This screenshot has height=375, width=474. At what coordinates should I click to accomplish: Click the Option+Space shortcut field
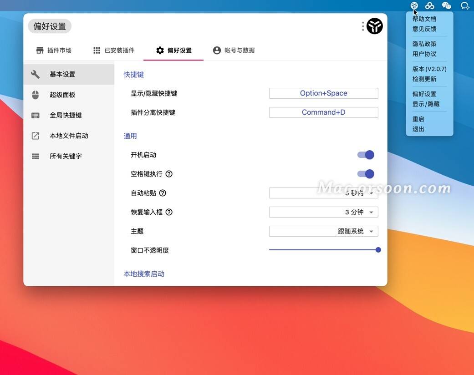(323, 93)
